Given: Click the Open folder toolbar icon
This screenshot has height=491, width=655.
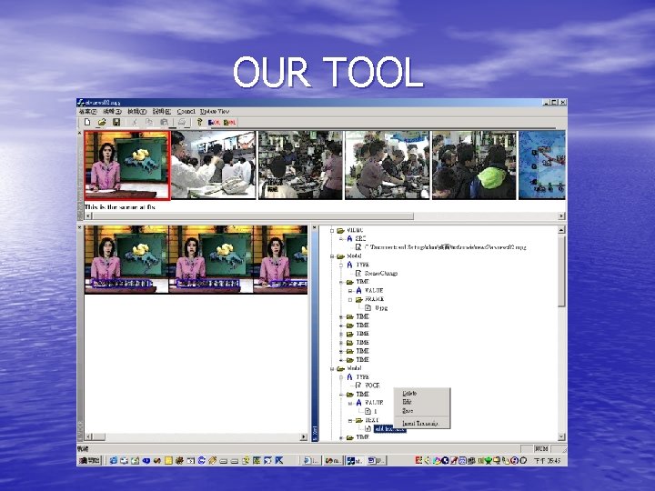Looking at the screenshot, I should click(x=102, y=122).
